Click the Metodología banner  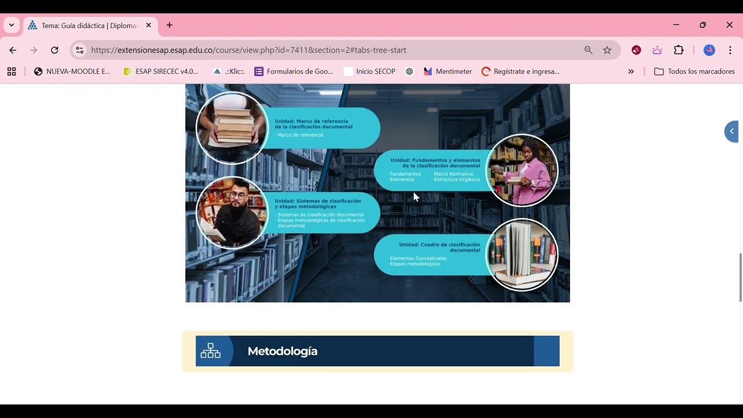[x=377, y=351]
